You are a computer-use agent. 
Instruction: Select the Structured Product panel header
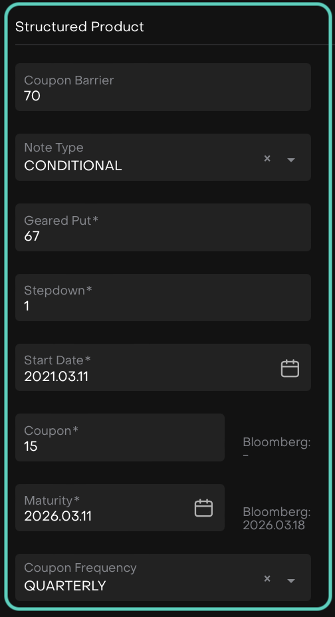click(79, 27)
